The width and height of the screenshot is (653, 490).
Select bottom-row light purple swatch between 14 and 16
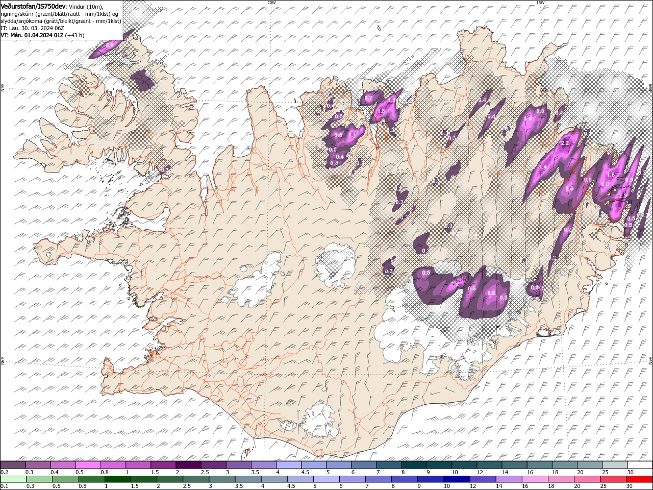[509, 479]
